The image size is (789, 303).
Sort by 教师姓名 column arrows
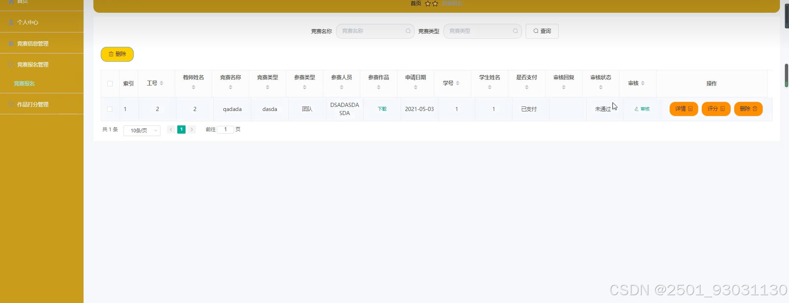point(193,87)
